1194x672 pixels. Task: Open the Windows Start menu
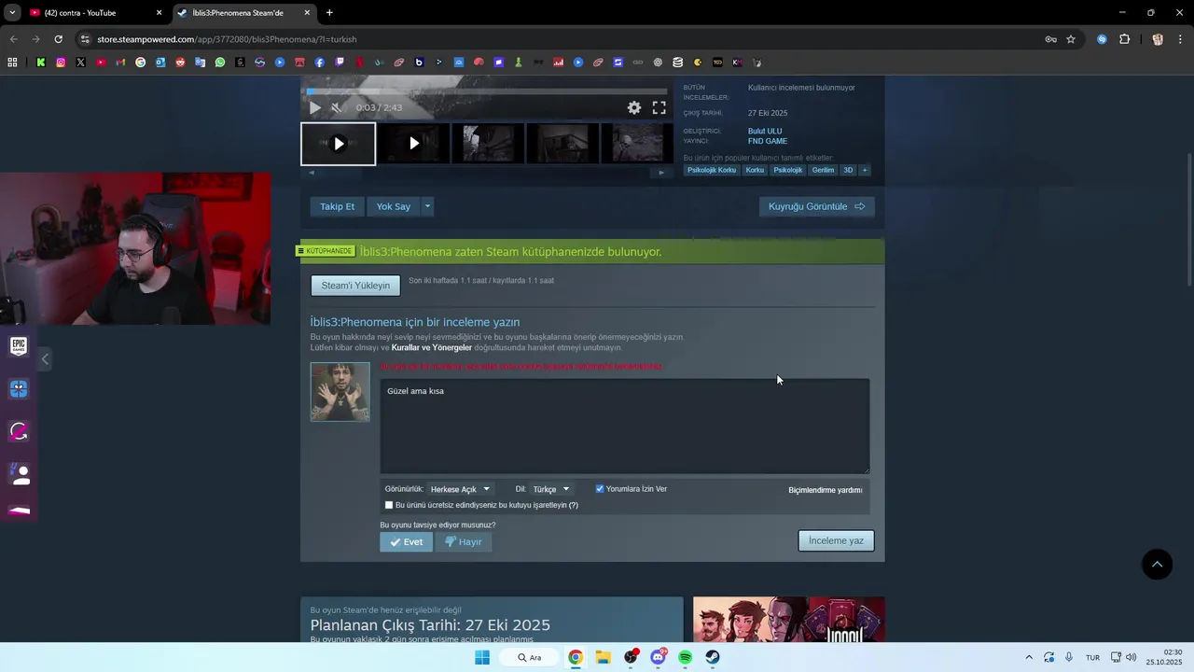[x=482, y=657]
